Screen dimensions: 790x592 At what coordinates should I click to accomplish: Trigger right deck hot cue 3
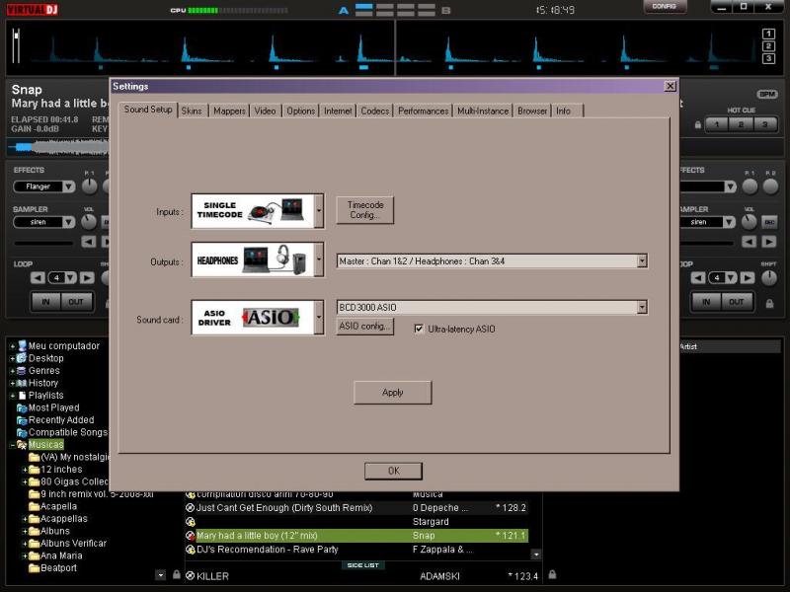(764, 124)
